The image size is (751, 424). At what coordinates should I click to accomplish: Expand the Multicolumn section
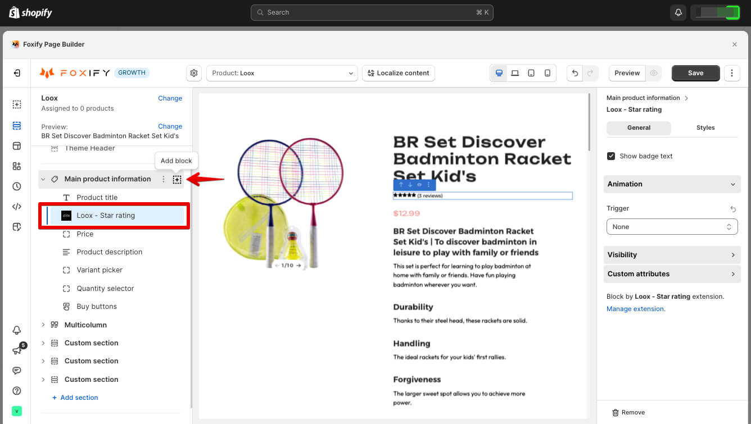pyautogui.click(x=43, y=325)
